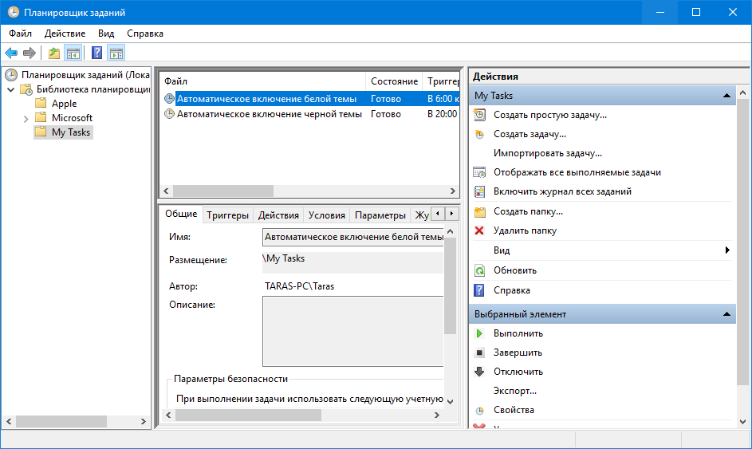Click the Task Scheduler Library folder icon

pyautogui.click(x=26, y=89)
